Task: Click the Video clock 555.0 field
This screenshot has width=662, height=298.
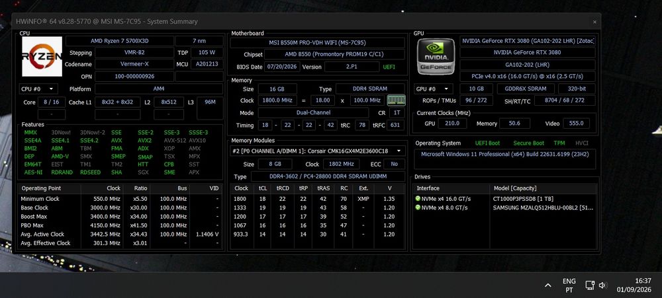Action: tap(576, 124)
